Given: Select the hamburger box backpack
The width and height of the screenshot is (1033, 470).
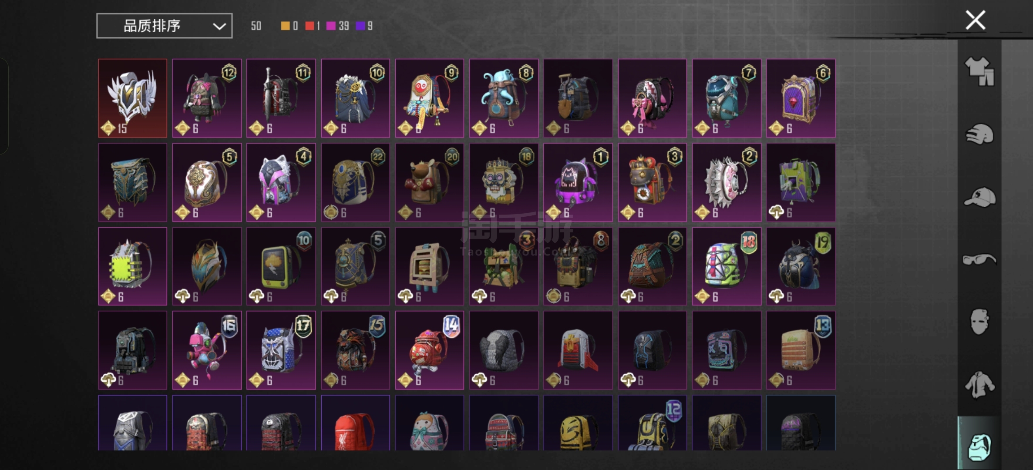Looking at the screenshot, I should 429,266.
